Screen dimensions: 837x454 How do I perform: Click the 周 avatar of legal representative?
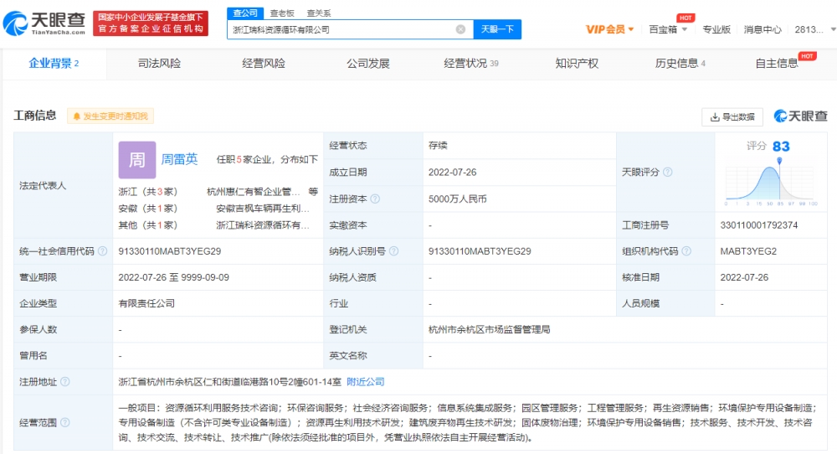pos(137,160)
